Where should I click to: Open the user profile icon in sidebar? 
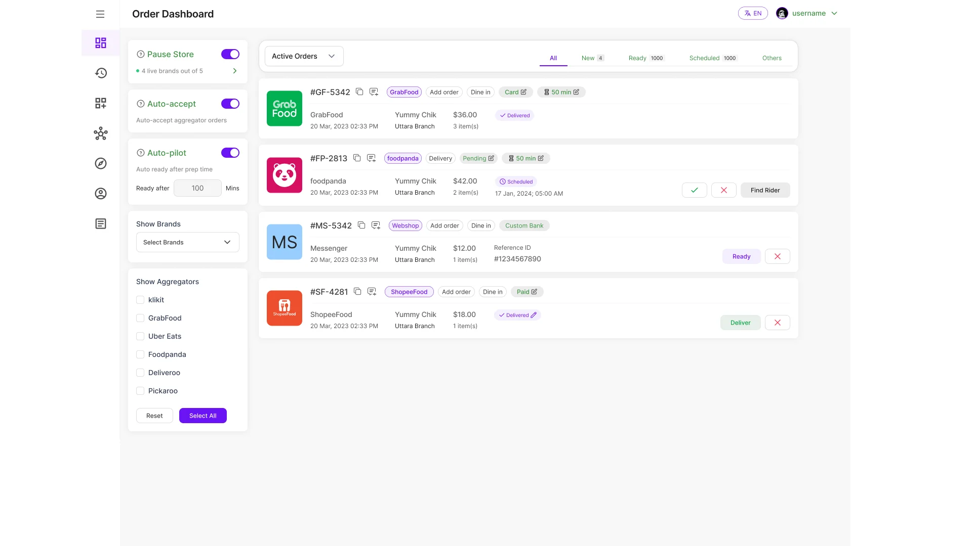pos(101,194)
